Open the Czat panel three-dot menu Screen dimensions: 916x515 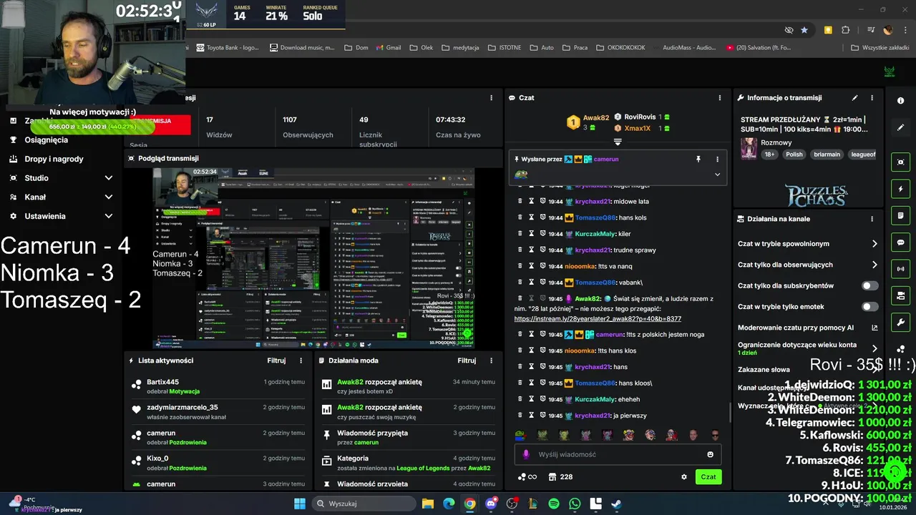click(719, 98)
